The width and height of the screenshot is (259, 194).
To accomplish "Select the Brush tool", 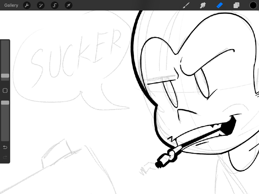I will 186,5.
